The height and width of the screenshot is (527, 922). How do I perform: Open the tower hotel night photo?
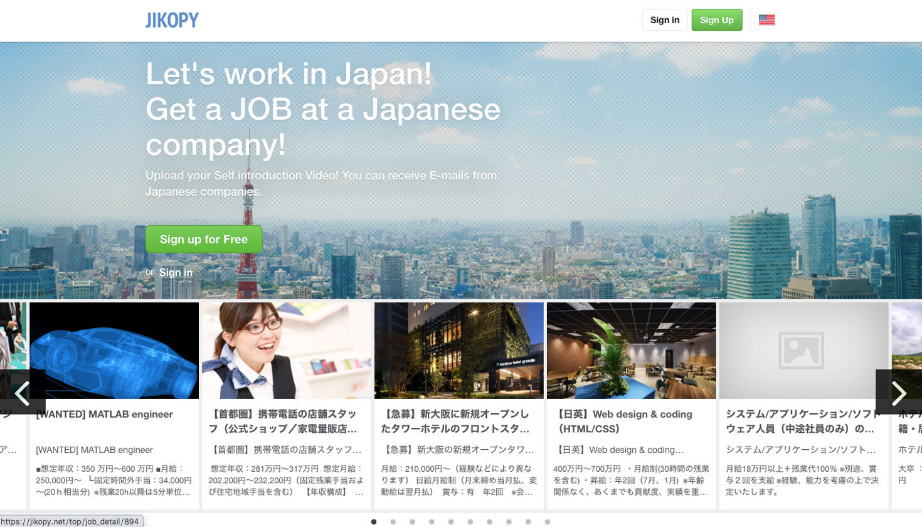pyautogui.click(x=459, y=351)
